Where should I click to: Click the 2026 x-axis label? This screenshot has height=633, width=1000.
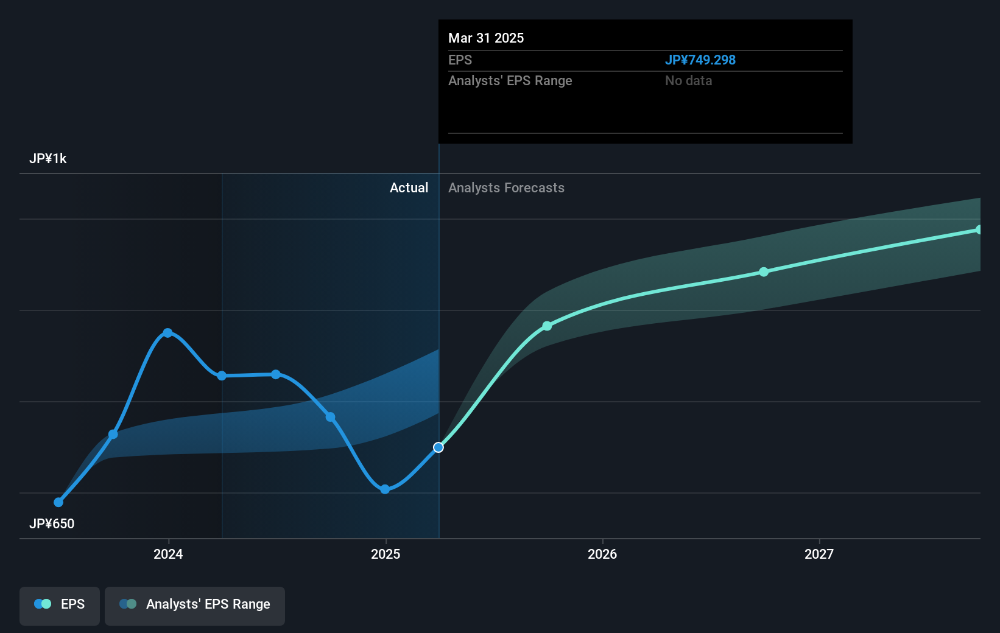click(x=602, y=554)
